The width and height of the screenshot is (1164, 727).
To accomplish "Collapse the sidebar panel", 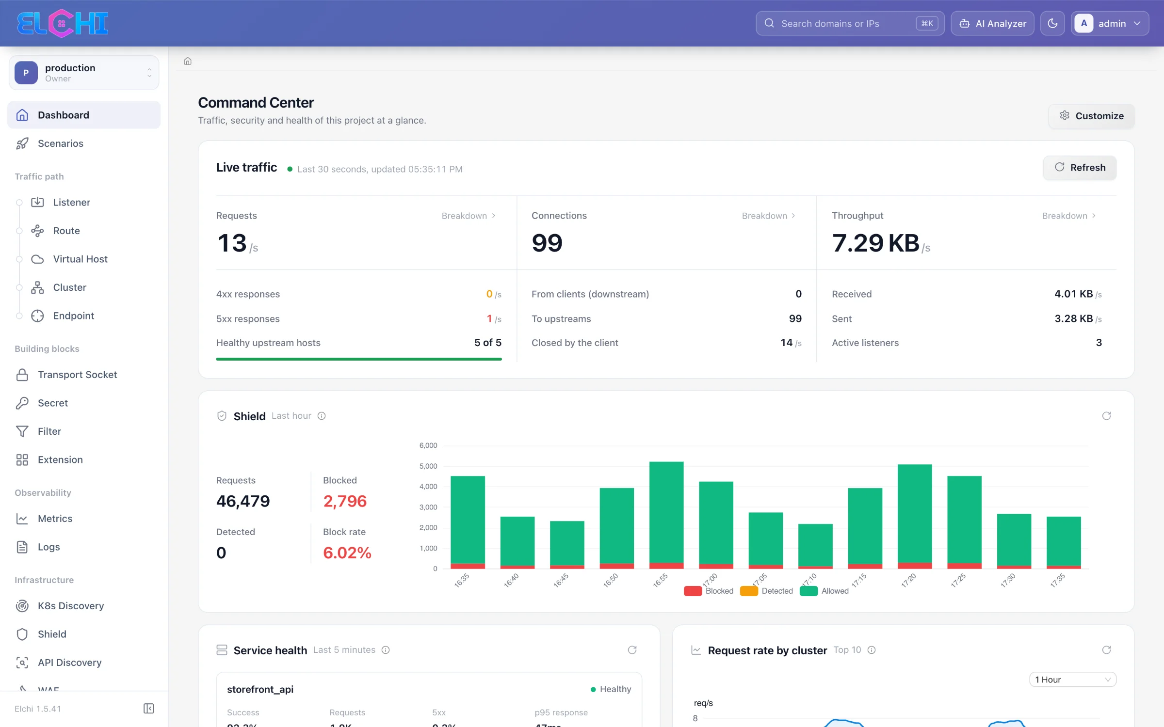I will point(149,709).
